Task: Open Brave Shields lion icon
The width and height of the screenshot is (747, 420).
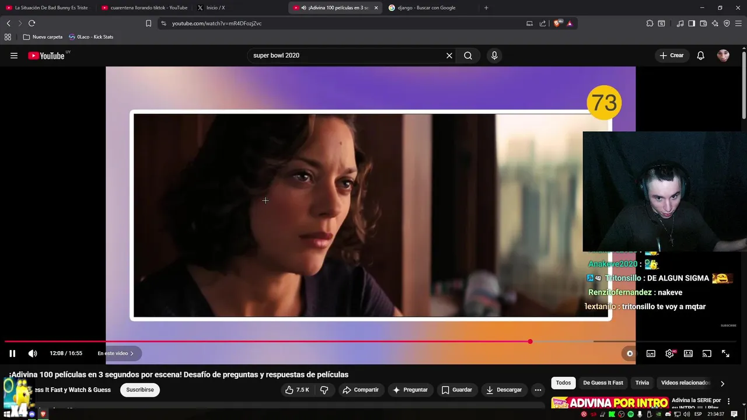Action: tap(557, 23)
